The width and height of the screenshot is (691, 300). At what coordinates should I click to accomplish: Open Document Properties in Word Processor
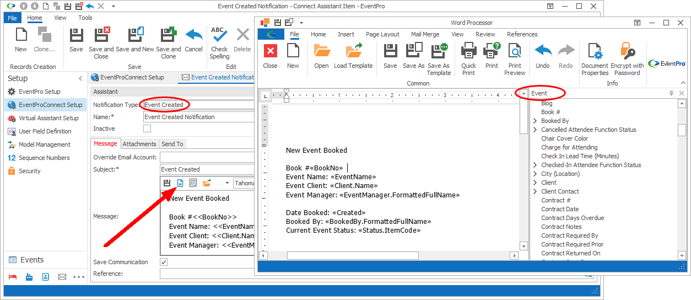[x=595, y=58]
